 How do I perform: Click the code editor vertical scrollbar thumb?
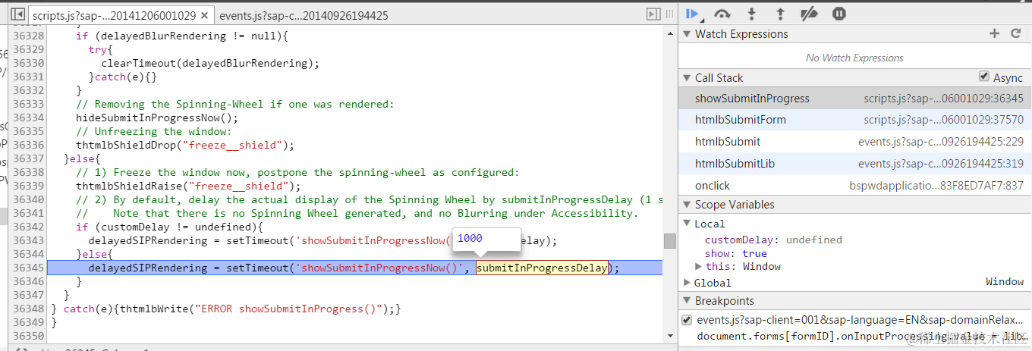coord(669,240)
